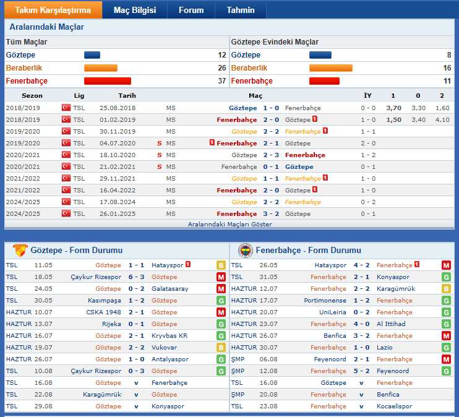The width and height of the screenshot is (459, 417).
Task: Click the 3,70 home odds on the 25.08.2018 row
Action: (393, 108)
